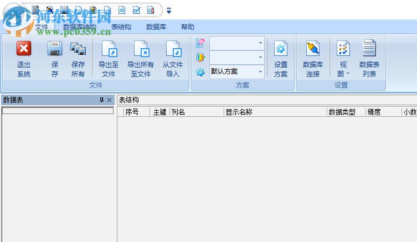Click the document with red marks quick access icon
Viewport: 417px width, 242px height.
(x=151, y=10)
